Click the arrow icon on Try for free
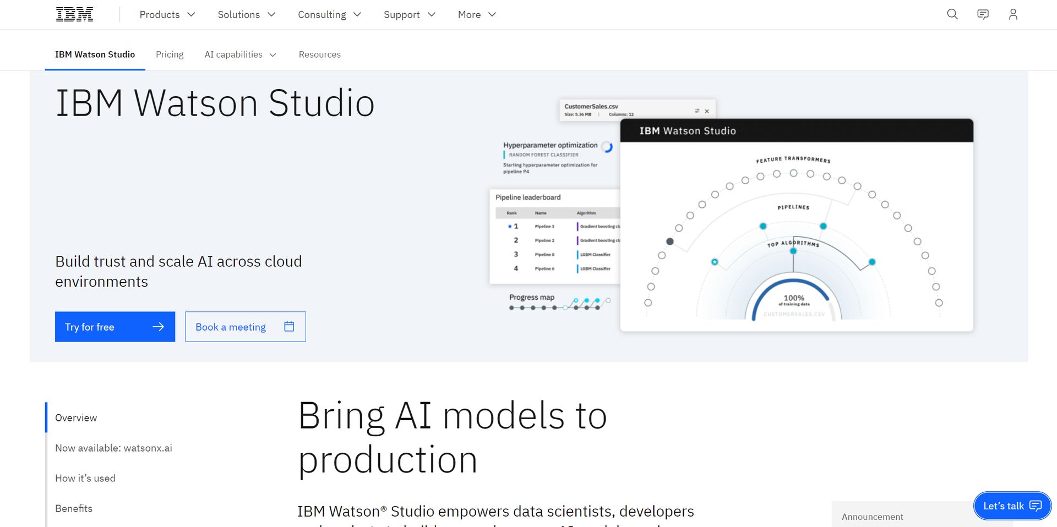This screenshot has width=1057, height=527. coord(159,326)
